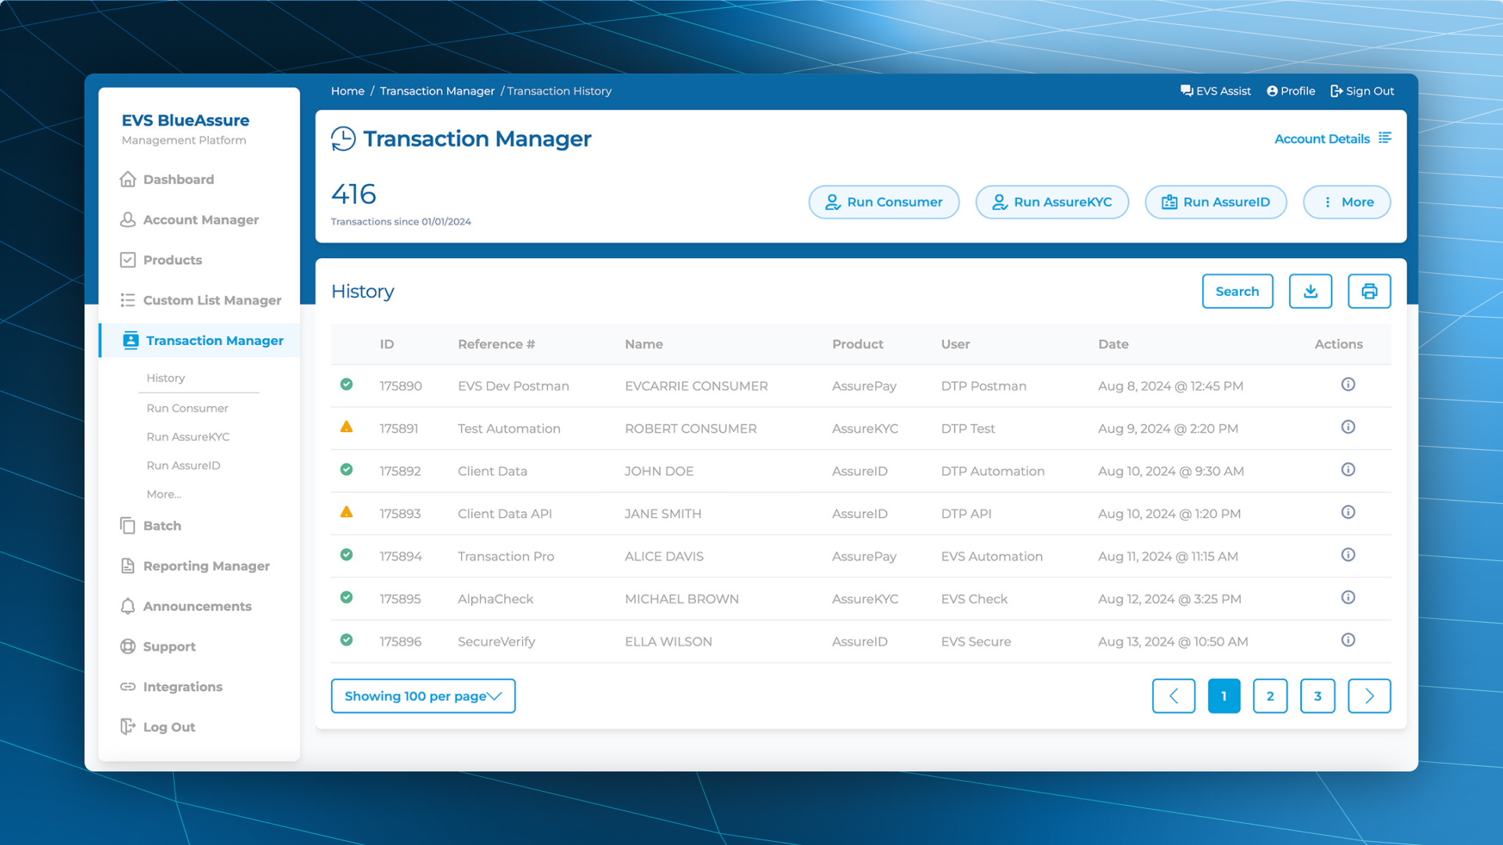Open EVS Assist chat in header

point(1215,91)
